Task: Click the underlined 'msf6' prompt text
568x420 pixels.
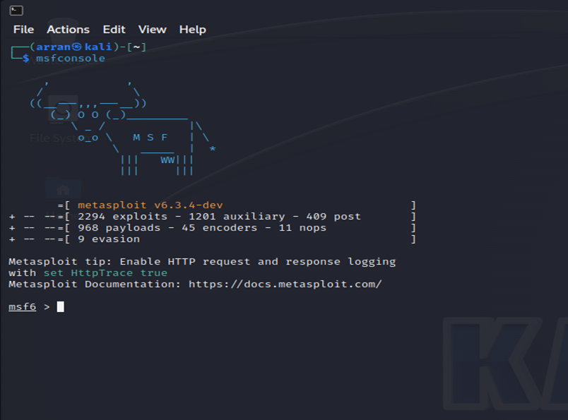Action: [x=23, y=306]
